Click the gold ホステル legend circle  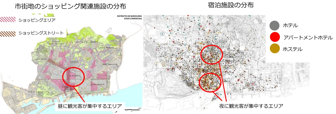(x=274, y=49)
